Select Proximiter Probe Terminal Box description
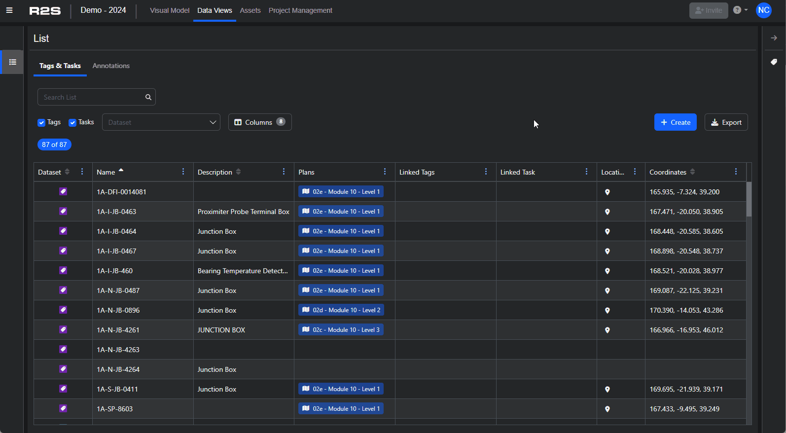The image size is (786, 433). coord(244,212)
